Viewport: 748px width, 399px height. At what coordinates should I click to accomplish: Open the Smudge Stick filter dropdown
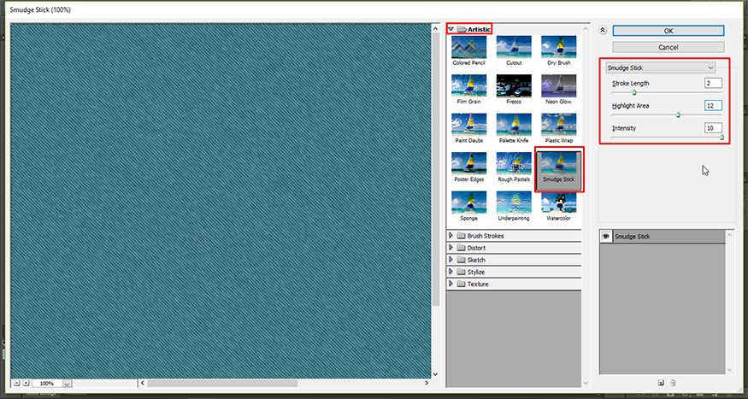click(660, 67)
